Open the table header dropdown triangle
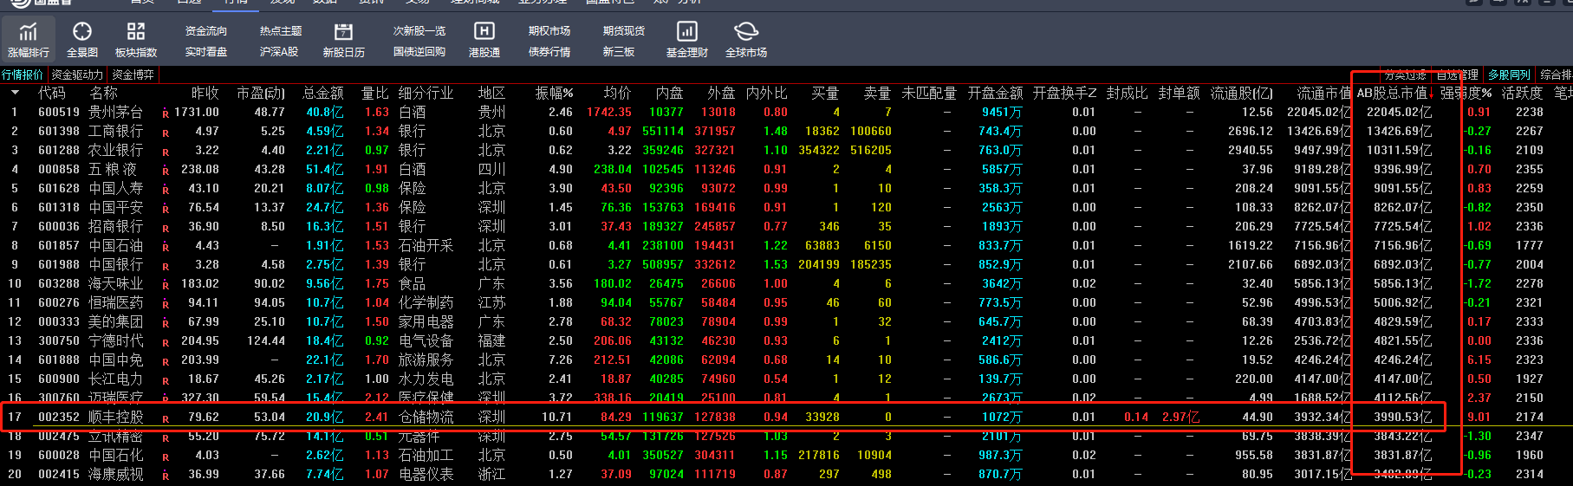 pyautogui.click(x=15, y=93)
